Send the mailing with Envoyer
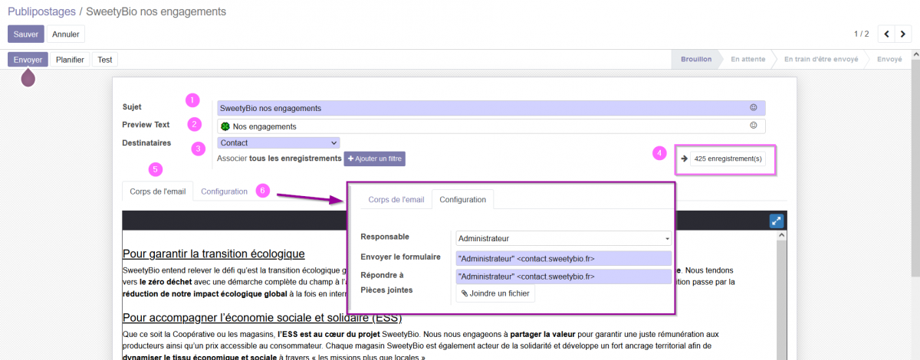The height and width of the screenshot is (360, 920). 28,60
